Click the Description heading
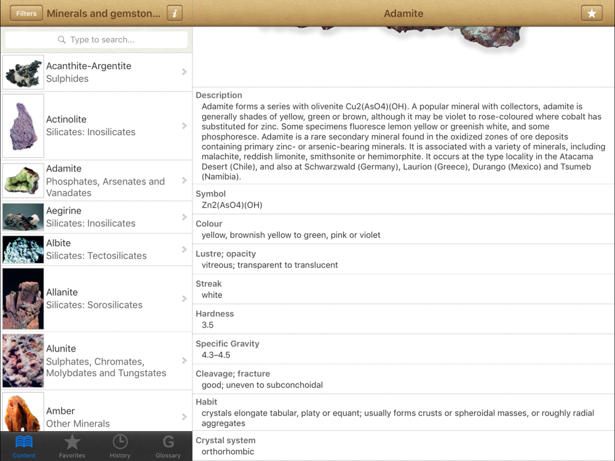This screenshot has width=615, height=461. pyautogui.click(x=219, y=95)
